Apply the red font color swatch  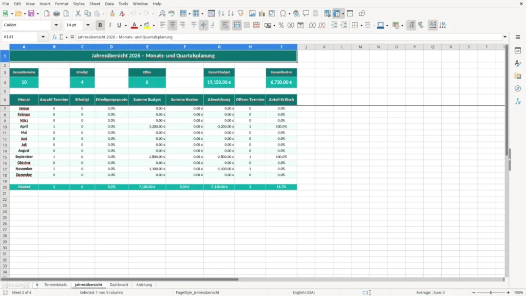(x=134, y=25)
